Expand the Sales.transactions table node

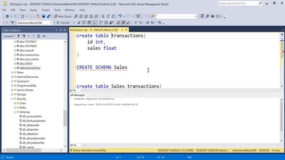click(15, 68)
